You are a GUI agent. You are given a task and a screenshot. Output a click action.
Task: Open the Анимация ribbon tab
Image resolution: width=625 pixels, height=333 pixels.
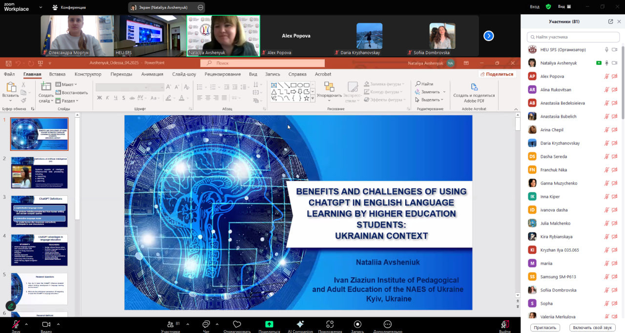152,74
